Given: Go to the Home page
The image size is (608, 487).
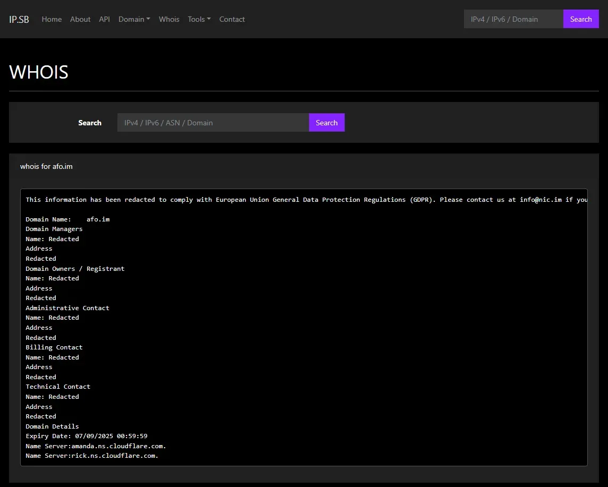Looking at the screenshot, I should coord(52,19).
